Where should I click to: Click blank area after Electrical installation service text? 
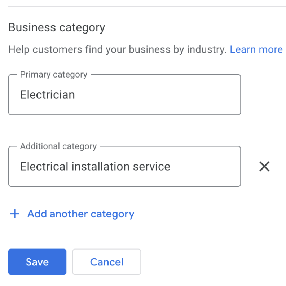click(x=206, y=166)
